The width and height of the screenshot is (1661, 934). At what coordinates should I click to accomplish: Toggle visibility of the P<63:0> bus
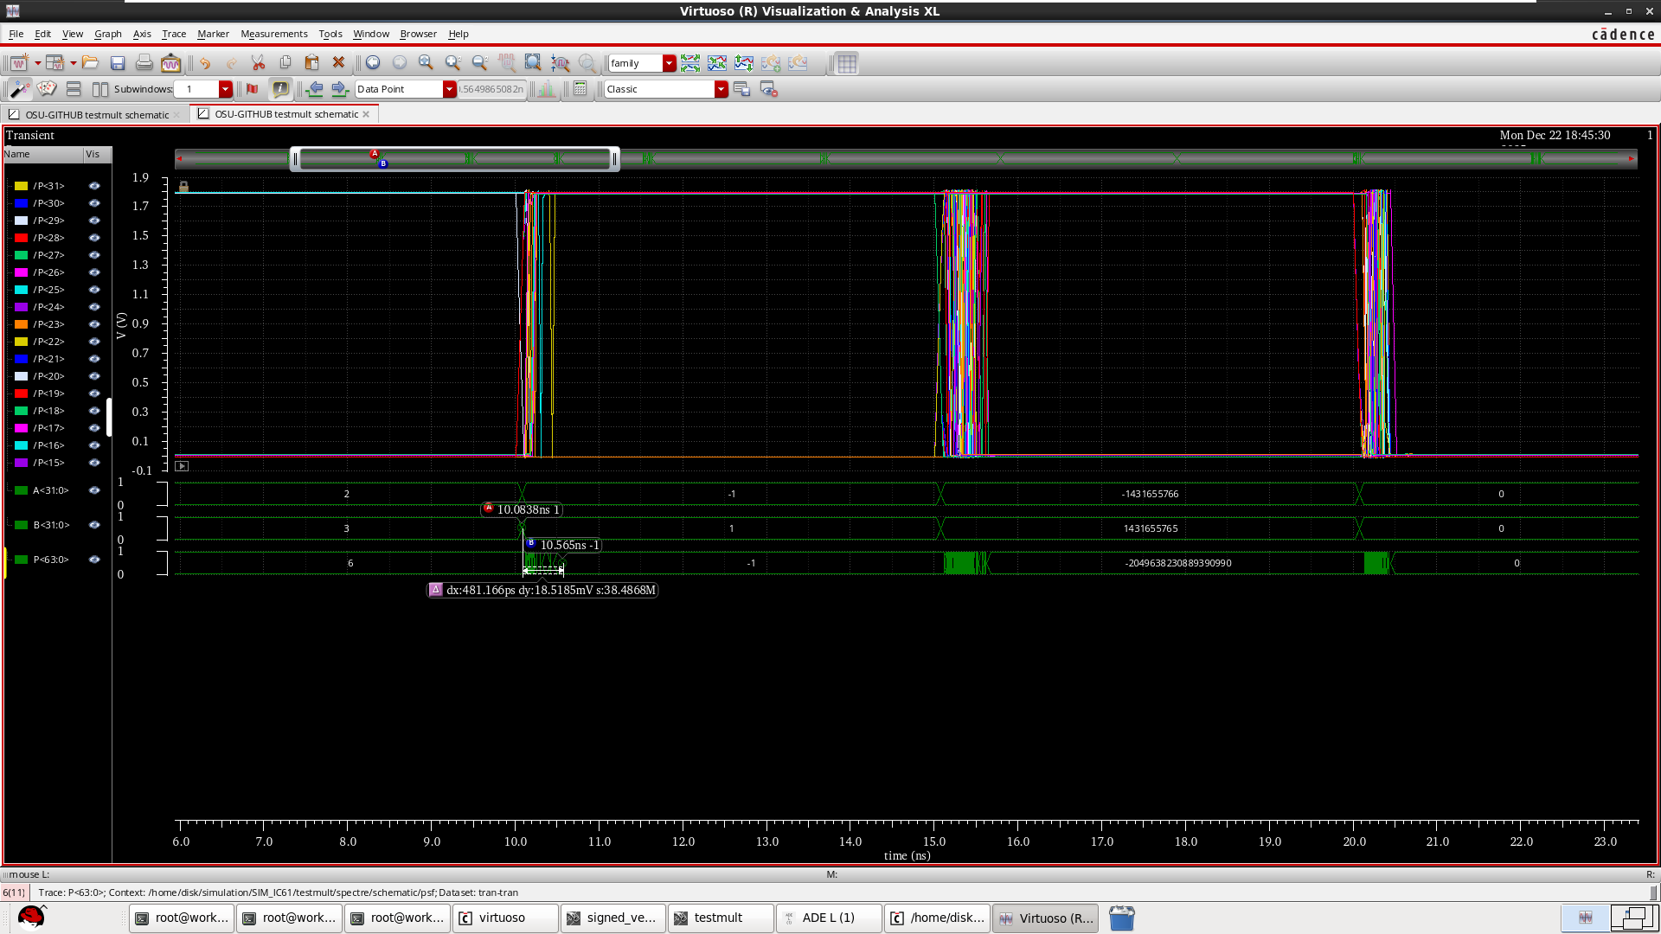click(93, 560)
